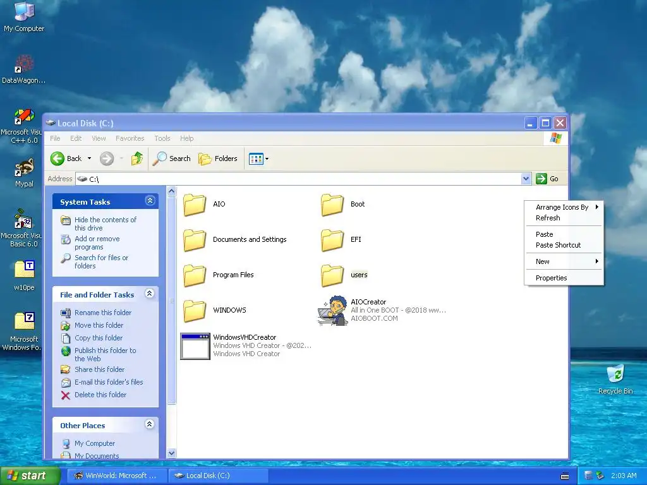The height and width of the screenshot is (485, 647).
Task: Select the AIOCreator application icon
Action: 332,310
